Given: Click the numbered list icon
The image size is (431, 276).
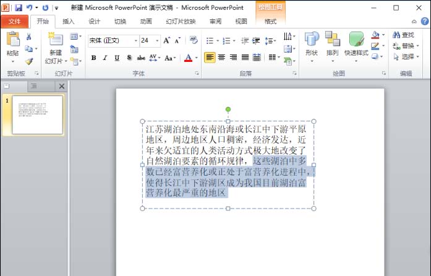Looking at the screenshot, I should (226, 41).
